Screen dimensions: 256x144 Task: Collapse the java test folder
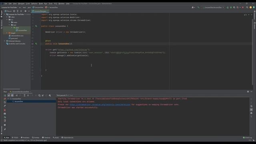pos(12,28)
